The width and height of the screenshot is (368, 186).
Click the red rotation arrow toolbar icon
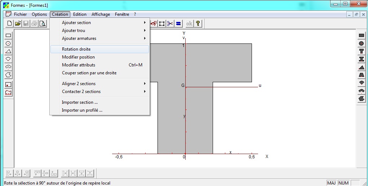(154, 23)
